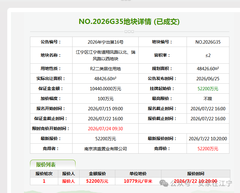Click the 报价人 column header
240x193 pixels.
(69, 174)
